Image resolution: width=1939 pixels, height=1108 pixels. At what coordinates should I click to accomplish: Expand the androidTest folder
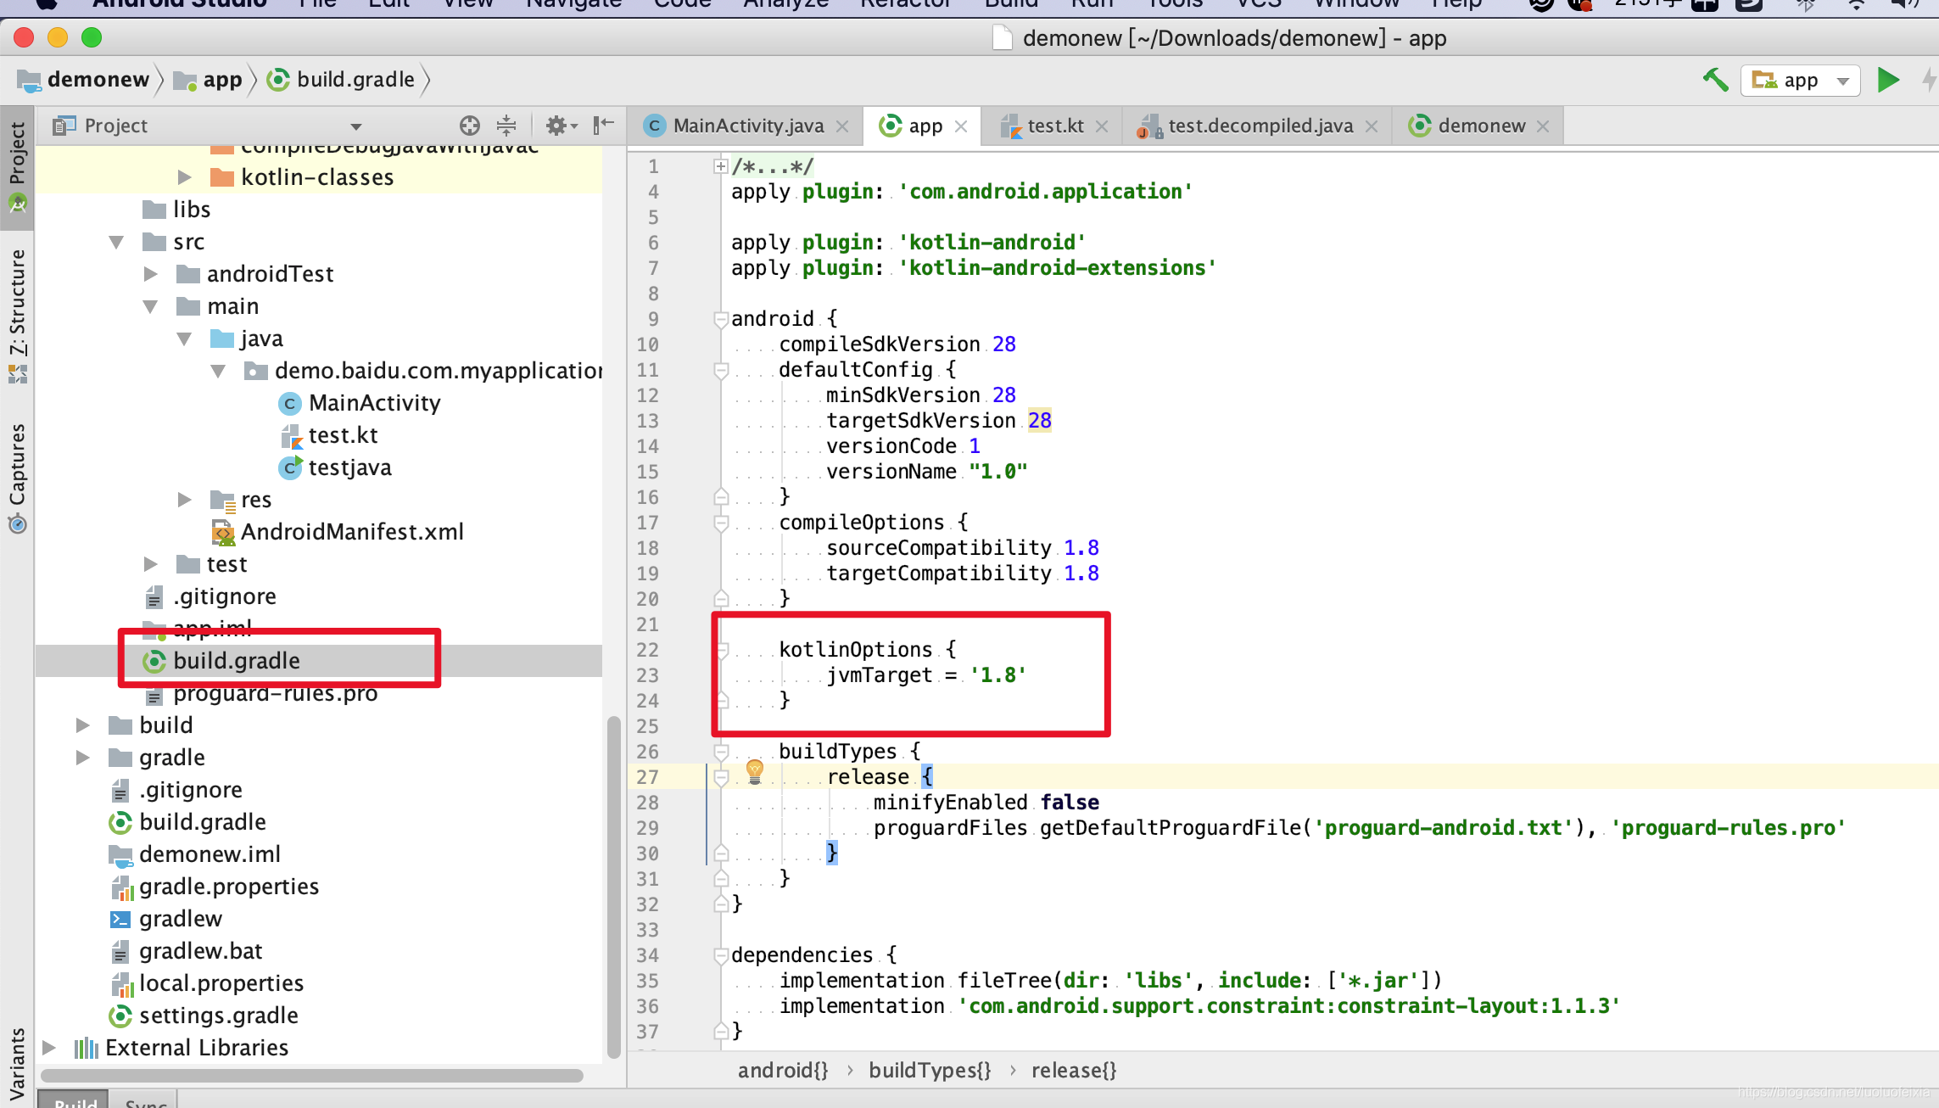click(150, 274)
